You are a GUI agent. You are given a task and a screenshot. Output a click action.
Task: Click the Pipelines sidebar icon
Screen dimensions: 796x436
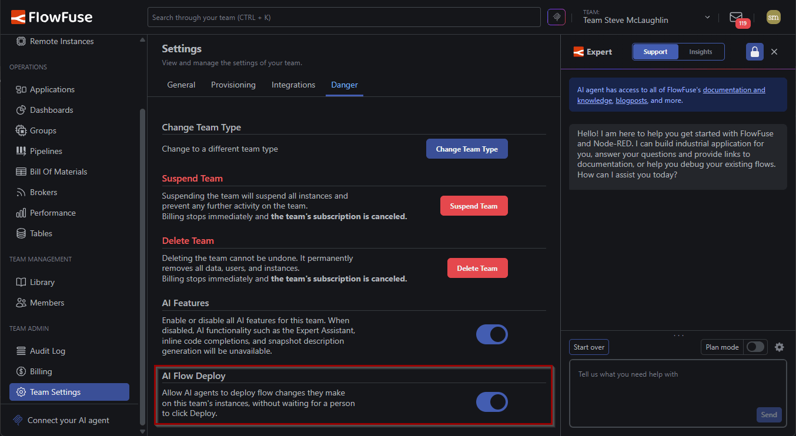pos(21,151)
